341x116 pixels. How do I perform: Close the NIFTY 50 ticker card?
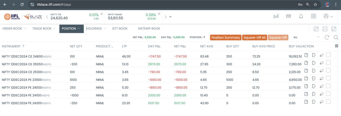click(102, 14)
